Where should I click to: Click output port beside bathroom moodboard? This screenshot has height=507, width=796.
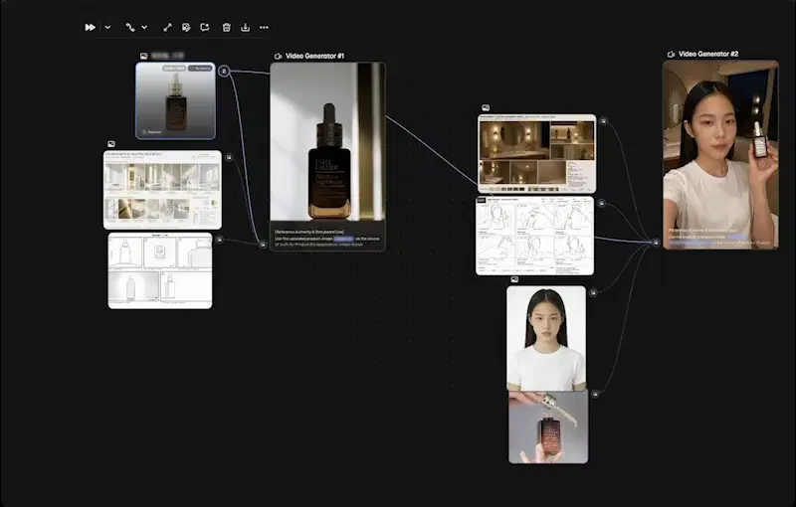click(x=603, y=121)
